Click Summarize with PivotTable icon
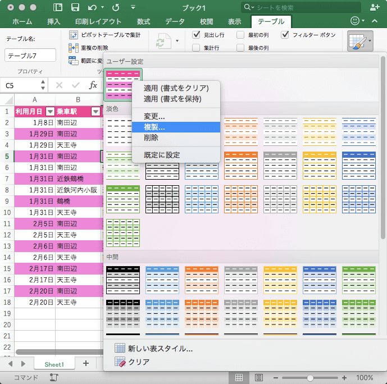This screenshot has width=387, height=384. click(73, 35)
